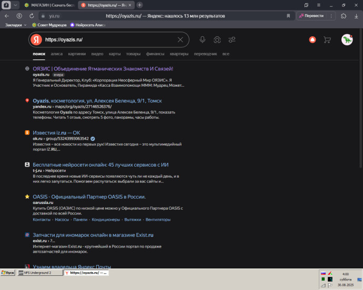Click in the Yandex search input field
This screenshot has width=363, height=290.
pos(109,40)
